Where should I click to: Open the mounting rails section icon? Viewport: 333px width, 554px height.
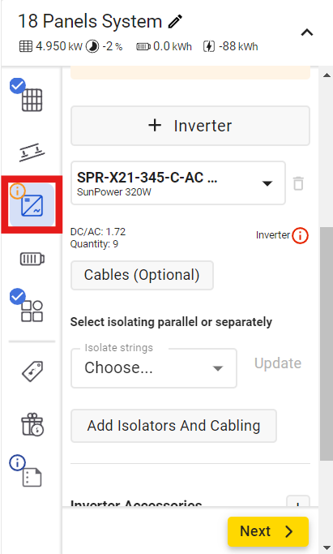32,152
